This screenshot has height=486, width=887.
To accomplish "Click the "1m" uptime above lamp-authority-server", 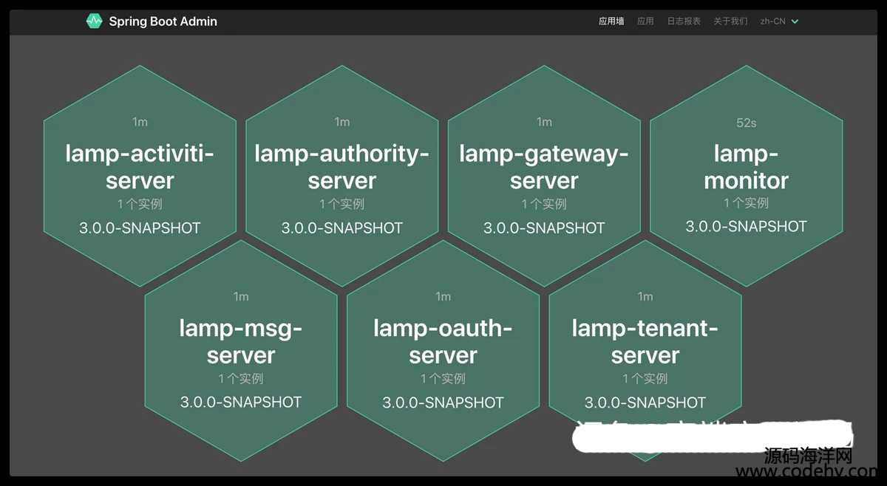I will point(342,122).
